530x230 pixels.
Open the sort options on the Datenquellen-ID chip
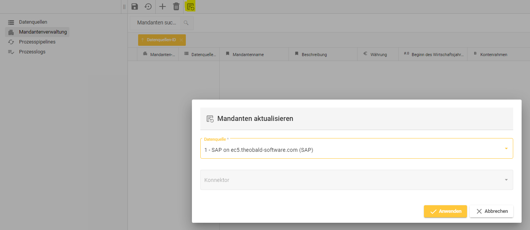tap(143, 40)
